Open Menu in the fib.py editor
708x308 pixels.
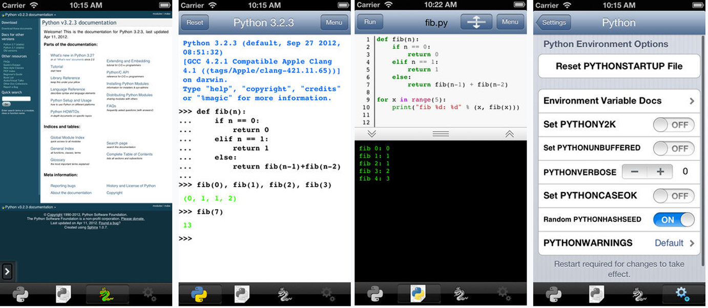(510, 22)
